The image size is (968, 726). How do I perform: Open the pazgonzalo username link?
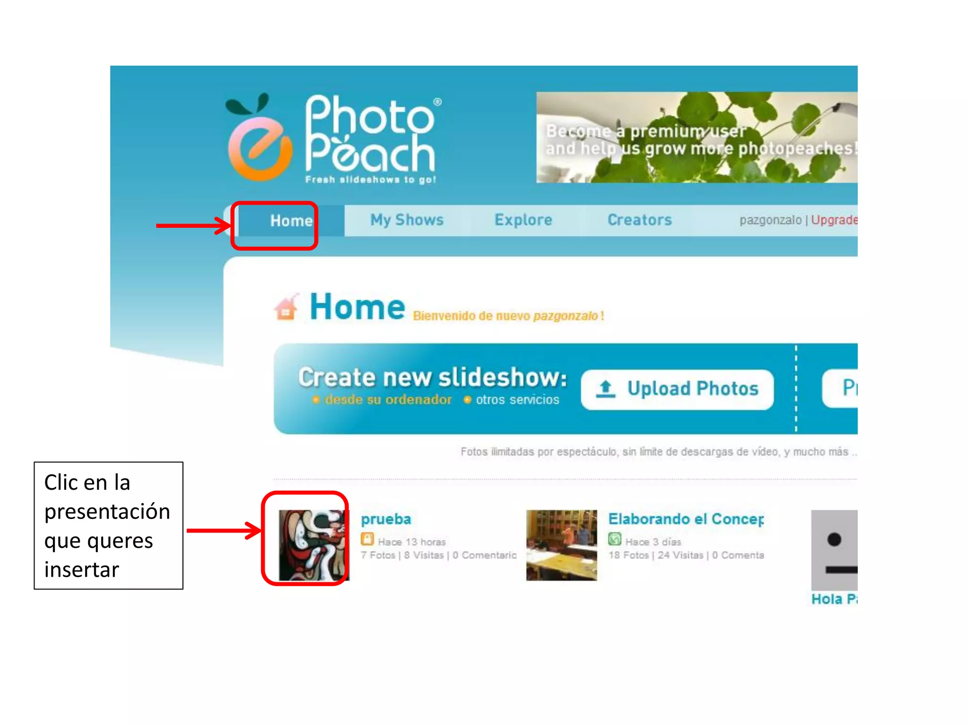770,220
